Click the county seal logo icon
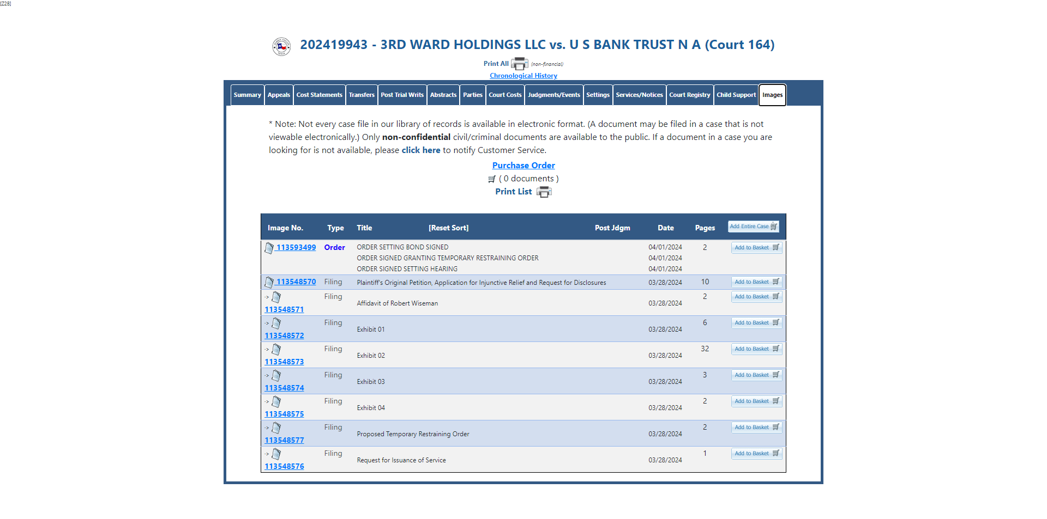This screenshot has height=519, width=1047. [281, 46]
